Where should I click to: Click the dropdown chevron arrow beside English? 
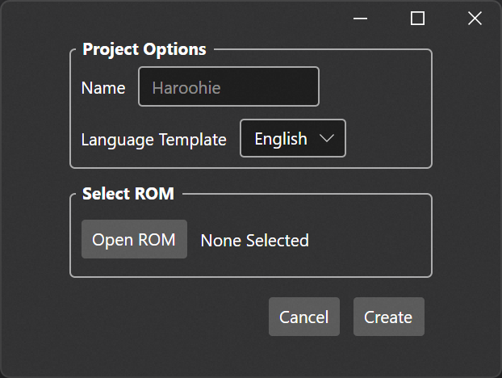coord(327,138)
